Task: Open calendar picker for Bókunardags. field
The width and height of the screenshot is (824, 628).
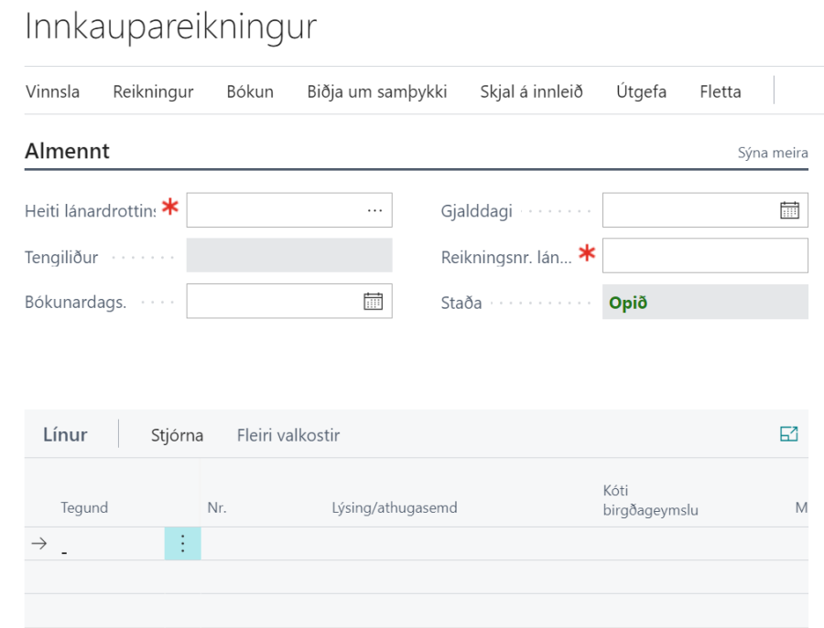Action: (x=373, y=302)
